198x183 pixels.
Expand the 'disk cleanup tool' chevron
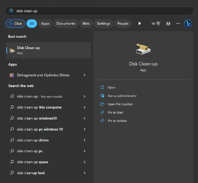84,173
